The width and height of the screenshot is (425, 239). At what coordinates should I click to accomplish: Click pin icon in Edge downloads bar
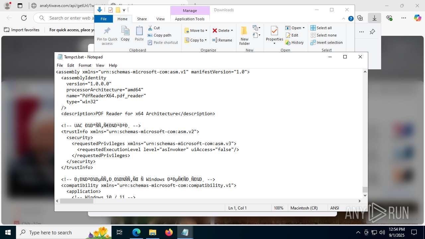pyautogui.click(x=372, y=32)
